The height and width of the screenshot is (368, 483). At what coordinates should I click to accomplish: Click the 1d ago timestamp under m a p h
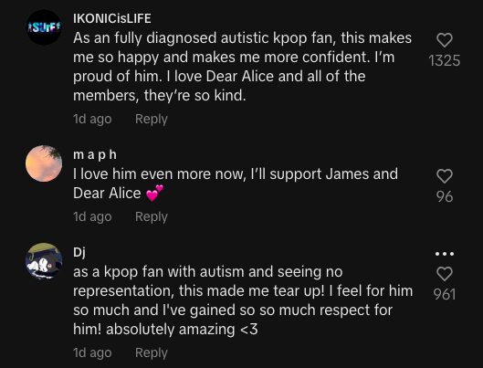click(92, 216)
